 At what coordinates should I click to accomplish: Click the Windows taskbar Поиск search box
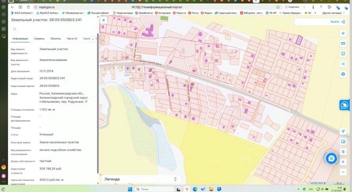tap(154, 189)
